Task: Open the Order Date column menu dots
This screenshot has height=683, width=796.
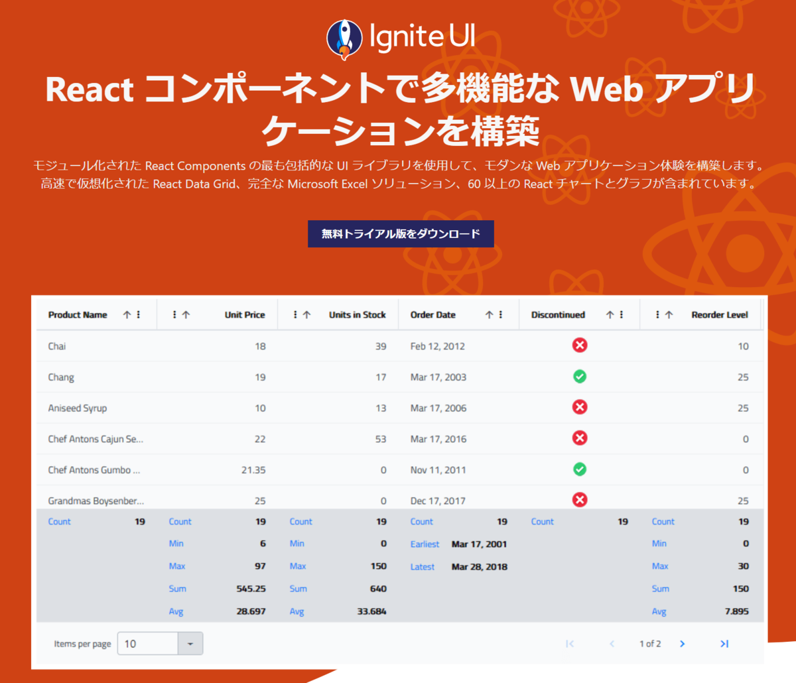Action: coord(501,315)
